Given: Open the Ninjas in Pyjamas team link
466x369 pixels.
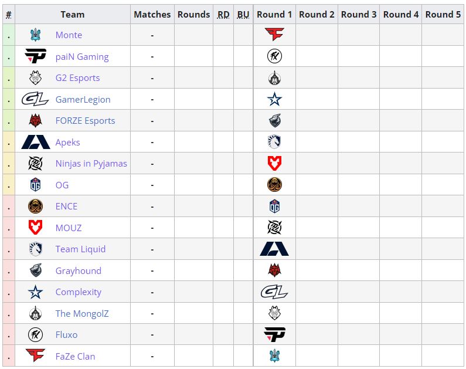Looking at the screenshot, I should pos(91,164).
